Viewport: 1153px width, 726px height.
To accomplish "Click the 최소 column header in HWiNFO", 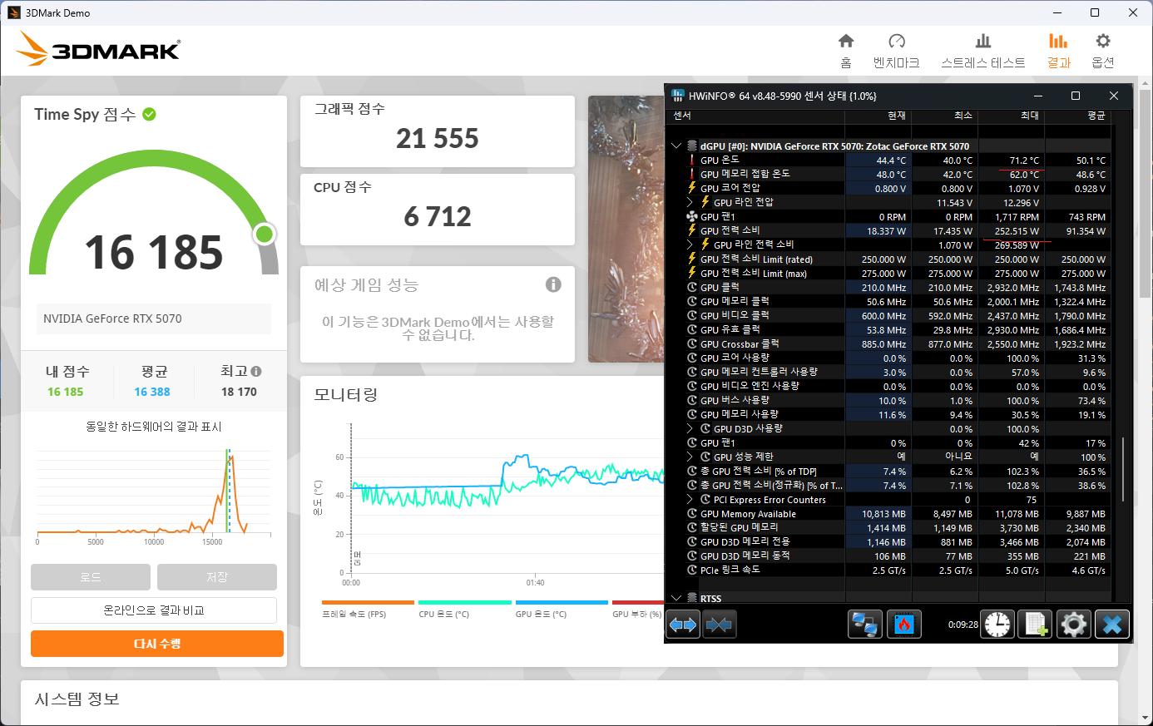I will [x=945, y=116].
